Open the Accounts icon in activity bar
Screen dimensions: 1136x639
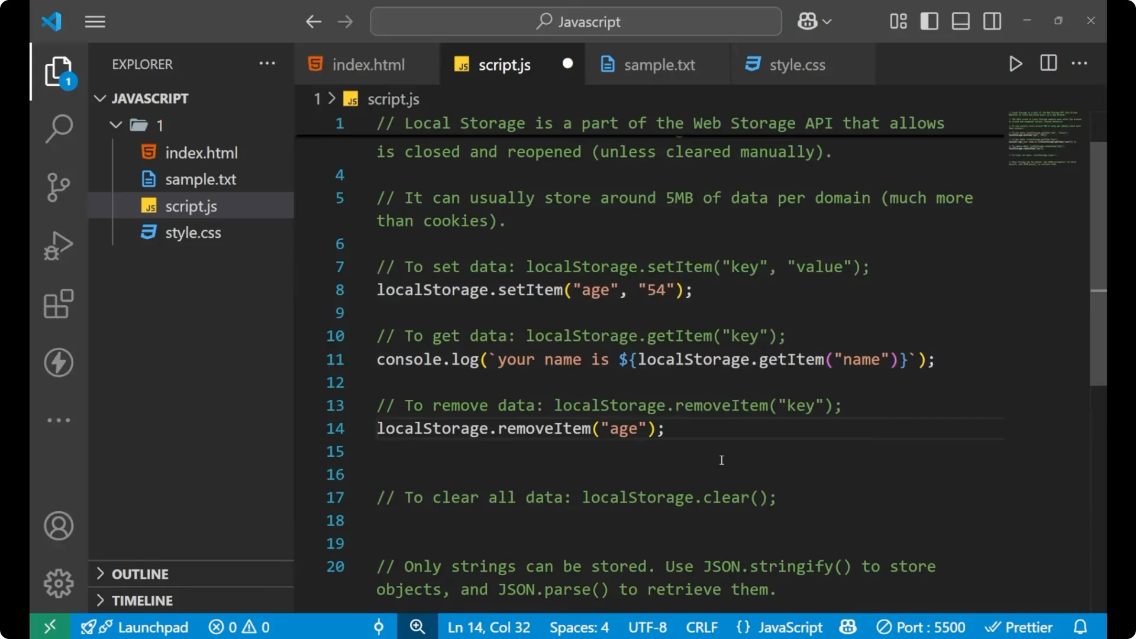[x=58, y=526]
